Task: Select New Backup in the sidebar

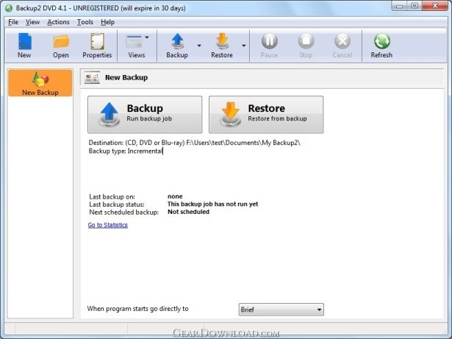Action: (x=40, y=83)
